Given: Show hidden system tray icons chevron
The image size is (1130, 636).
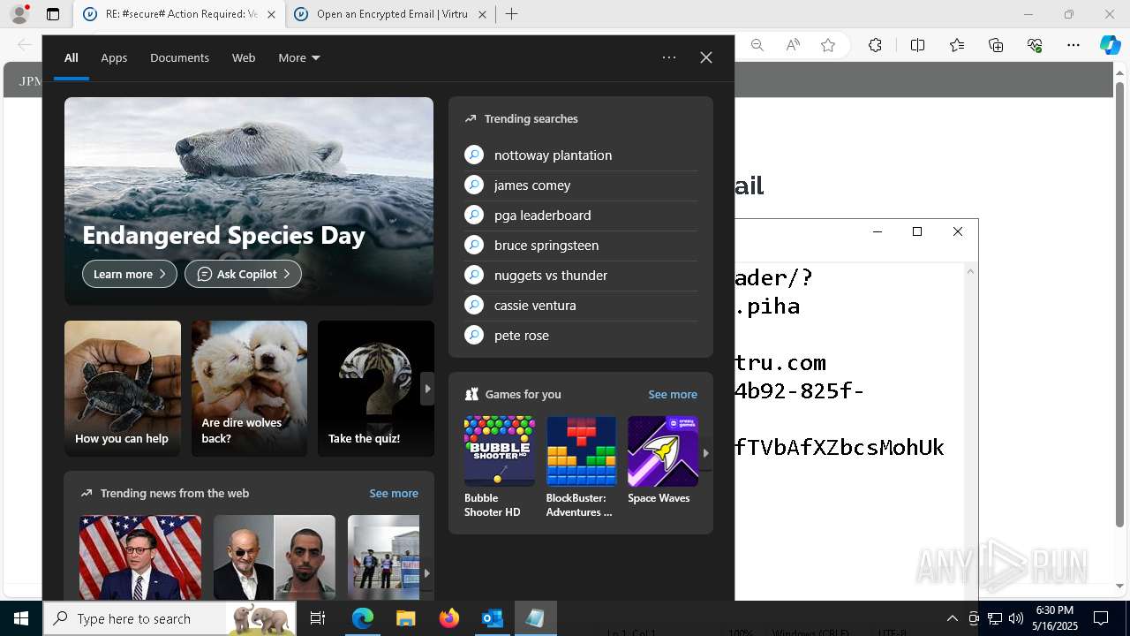Looking at the screenshot, I should (952, 618).
